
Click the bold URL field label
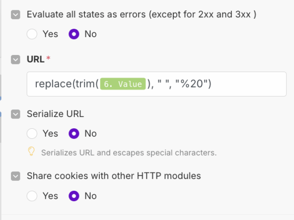point(36,59)
